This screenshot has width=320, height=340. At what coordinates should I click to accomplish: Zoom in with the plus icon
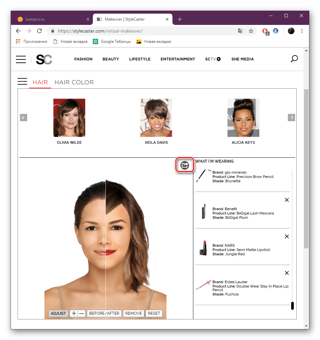click(74, 313)
